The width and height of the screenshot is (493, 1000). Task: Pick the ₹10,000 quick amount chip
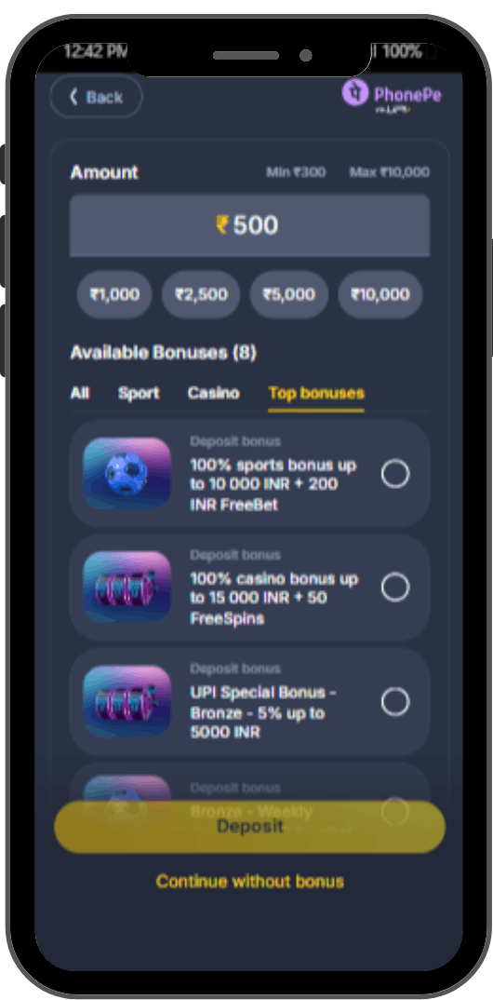point(380,294)
